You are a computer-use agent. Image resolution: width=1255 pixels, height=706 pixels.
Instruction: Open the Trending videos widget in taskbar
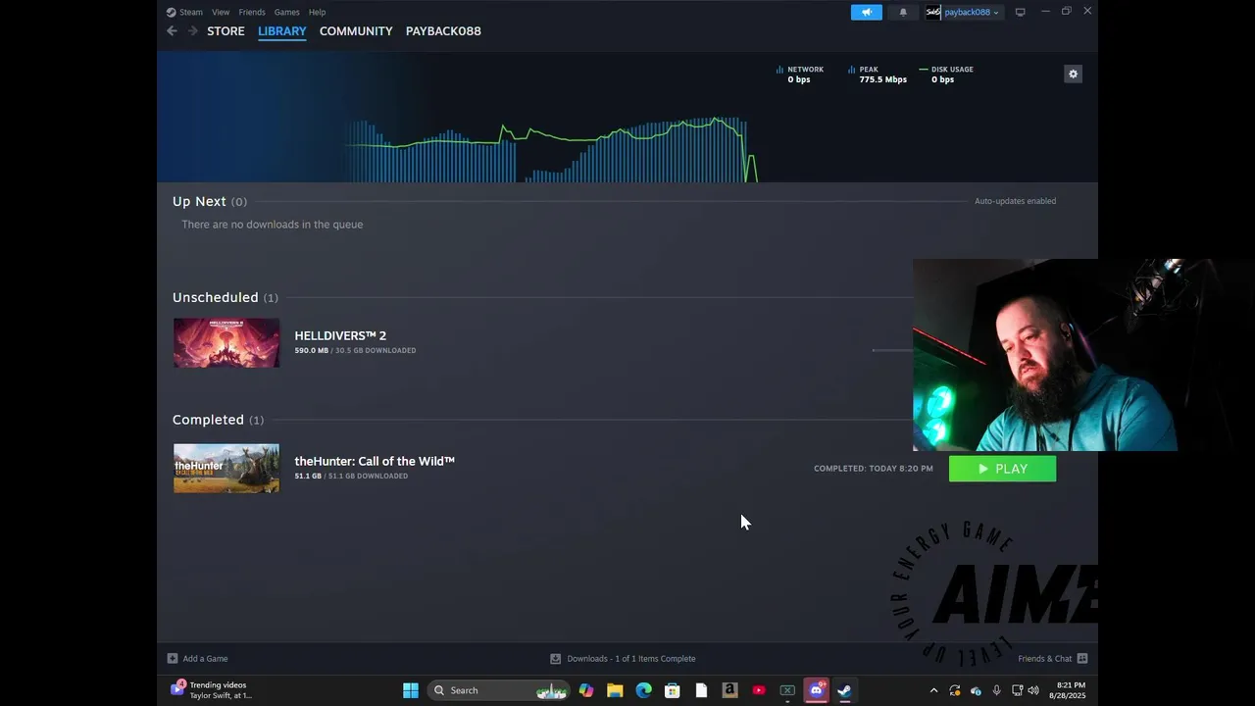coord(212,690)
